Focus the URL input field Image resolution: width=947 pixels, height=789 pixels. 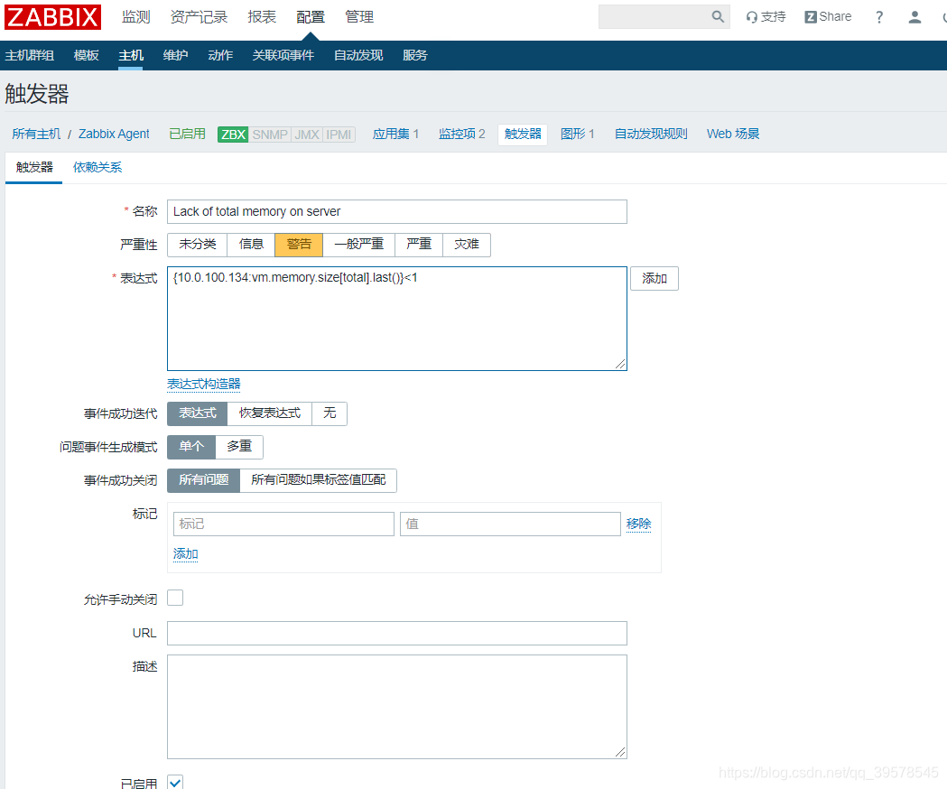pyautogui.click(x=397, y=633)
